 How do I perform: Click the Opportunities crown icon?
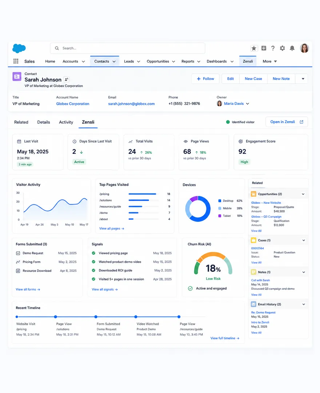pos(253,194)
